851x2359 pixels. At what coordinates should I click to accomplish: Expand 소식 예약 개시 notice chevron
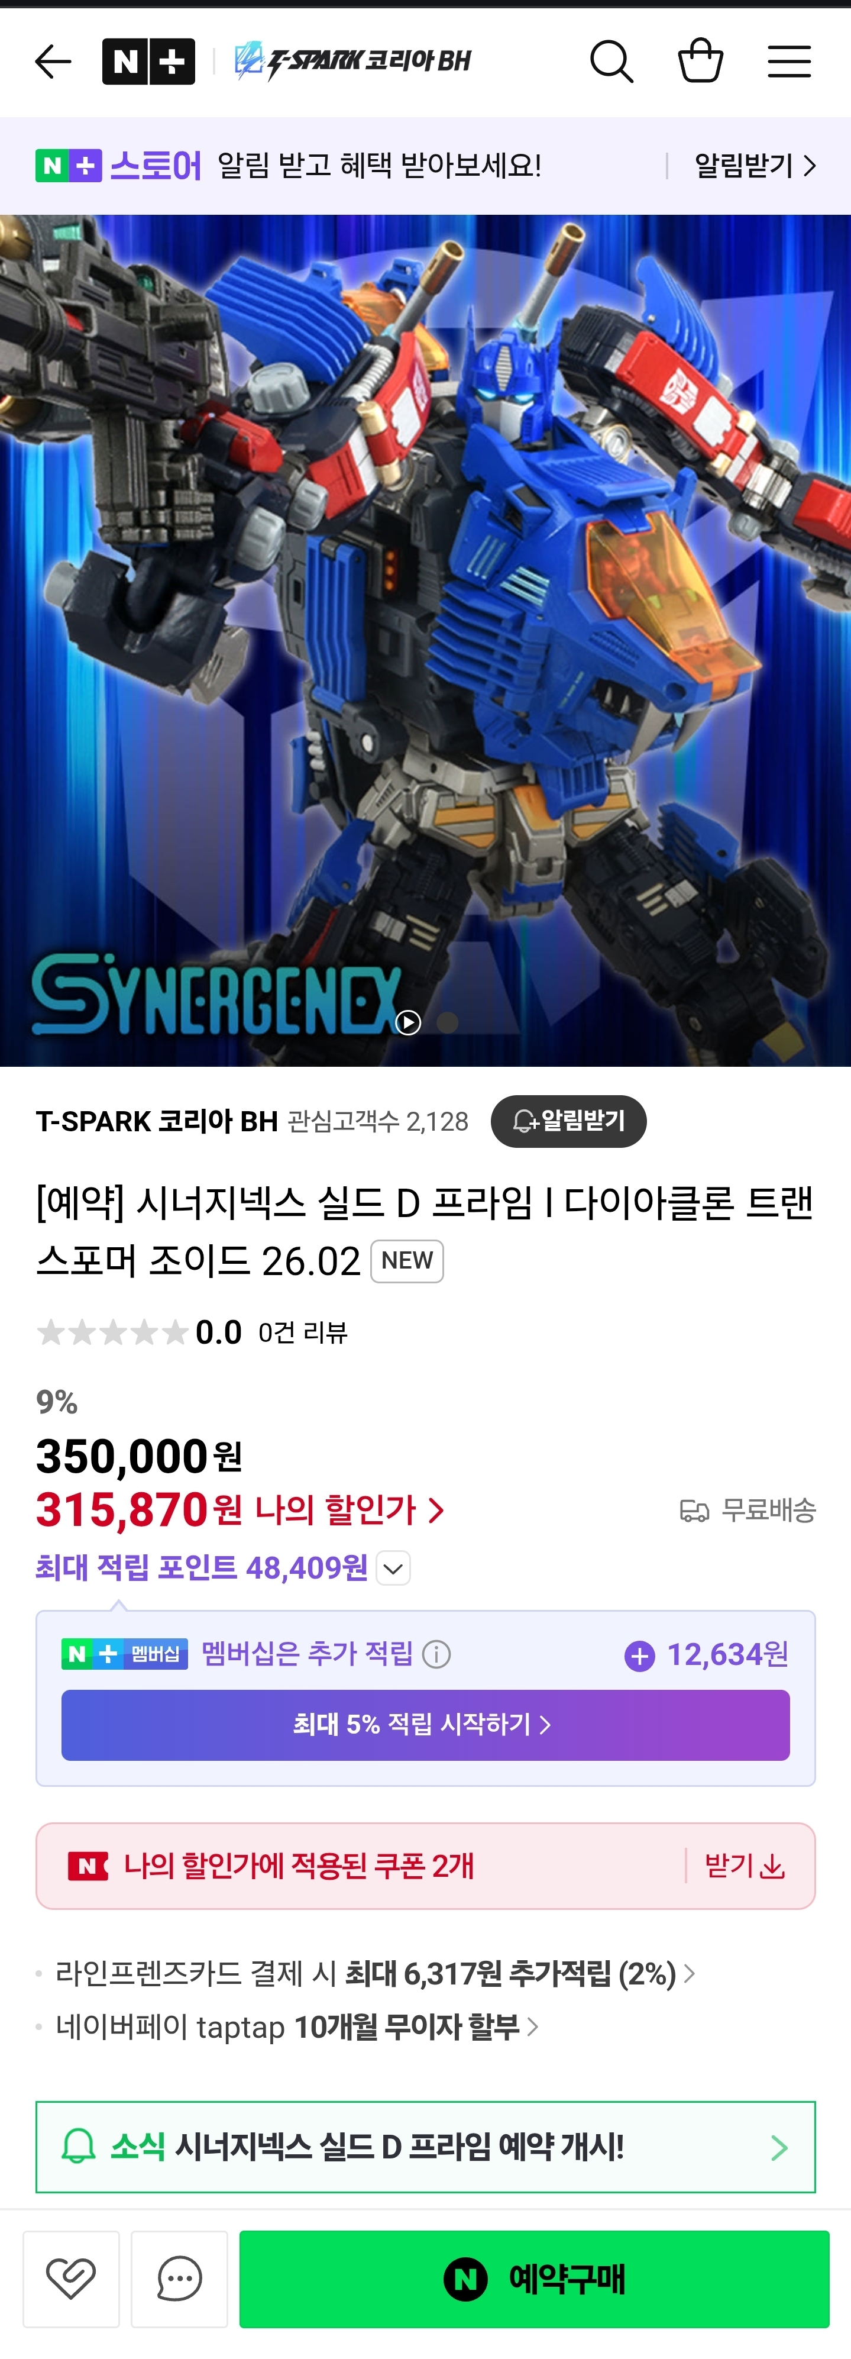779,2147
